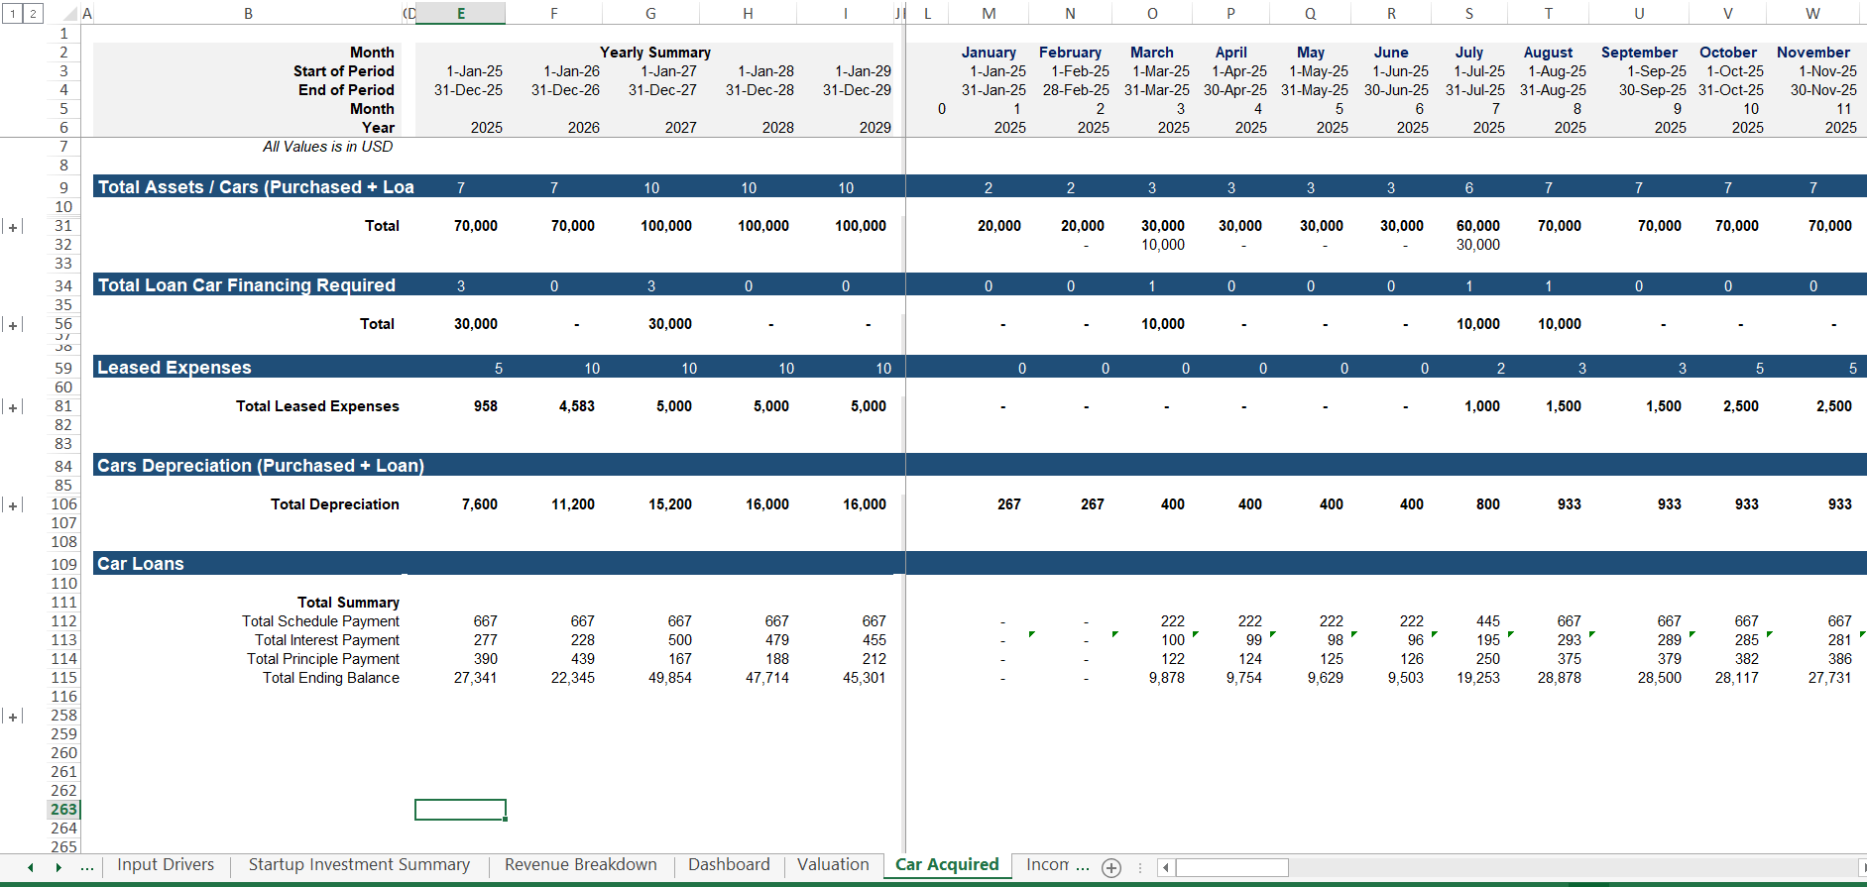This screenshot has height=887, width=1867.
Task: Click outline level 1 button
Action: (x=13, y=14)
